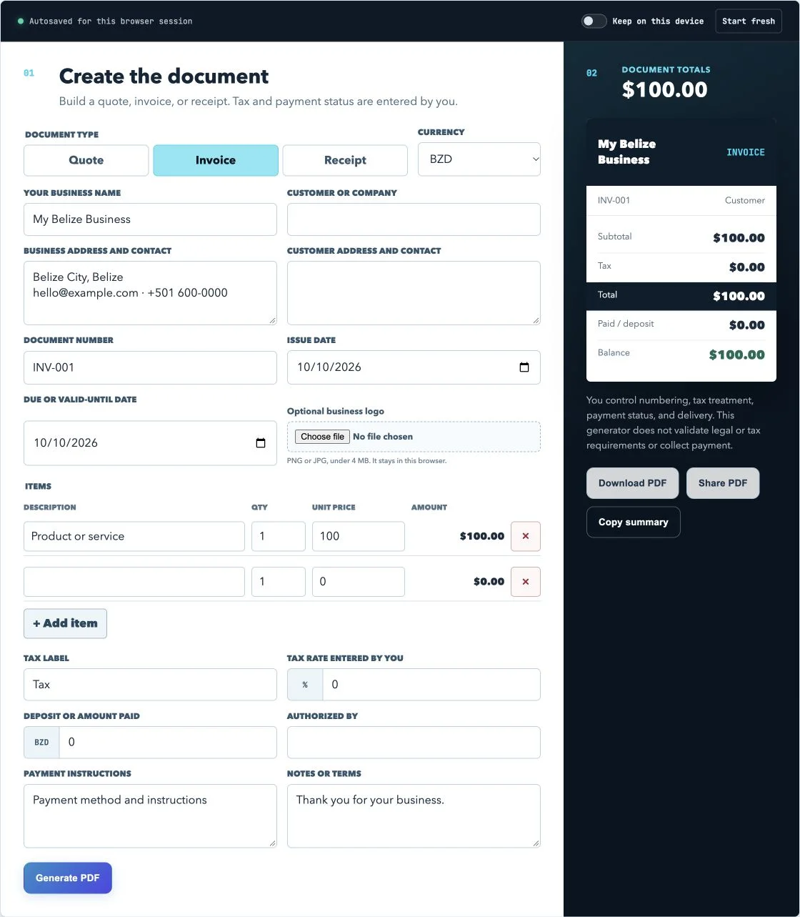Click the INV-001 text in invoice preview
The width and height of the screenshot is (800, 917).
coord(614,200)
